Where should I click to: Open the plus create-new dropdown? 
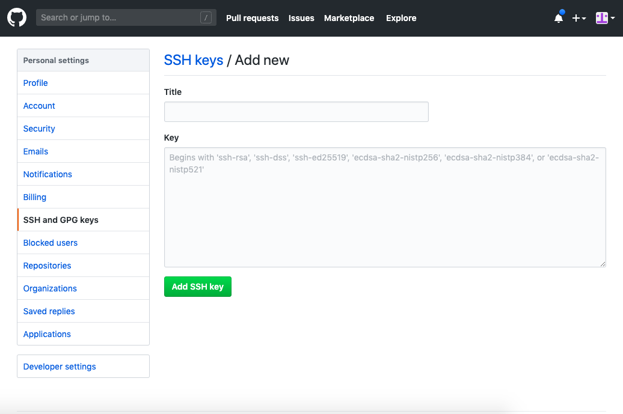click(579, 18)
